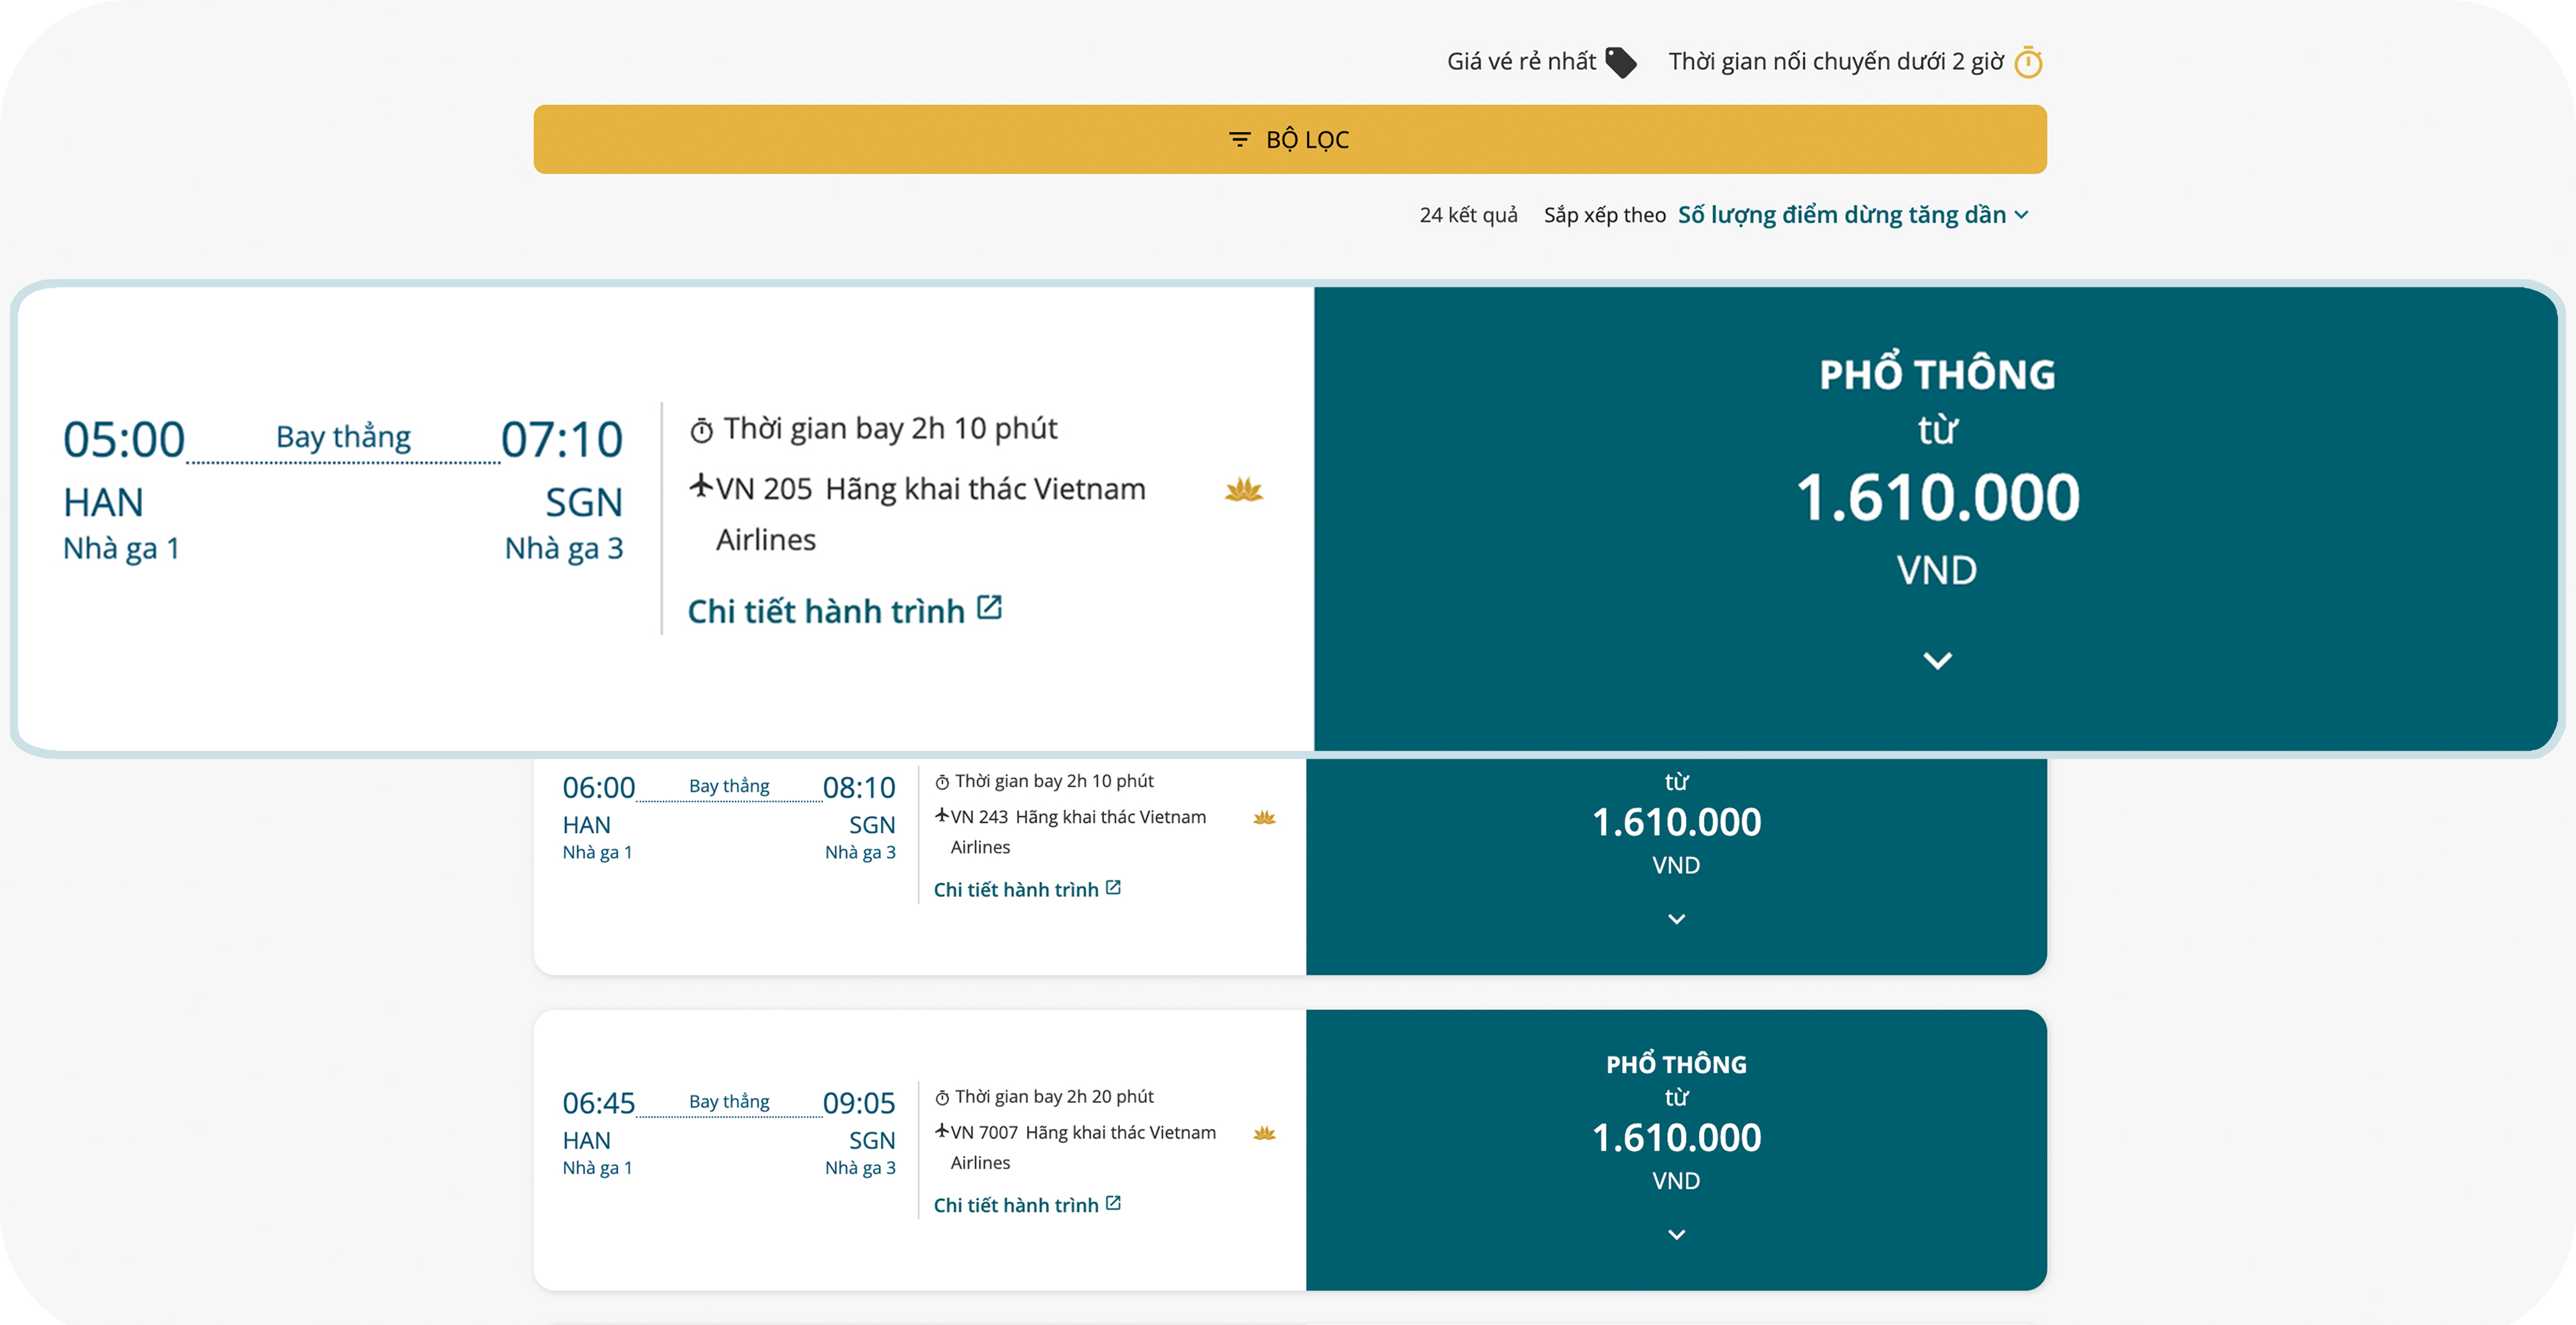2576x1325 pixels.
Task: Open Chi tiết hành trình for VN 205
Action: 826,611
